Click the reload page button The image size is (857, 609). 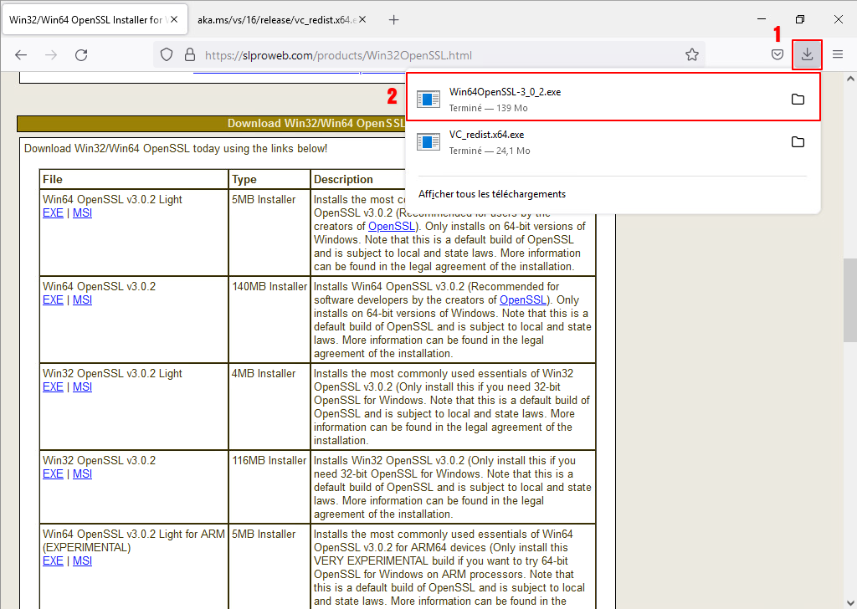[x=81, y=54]
